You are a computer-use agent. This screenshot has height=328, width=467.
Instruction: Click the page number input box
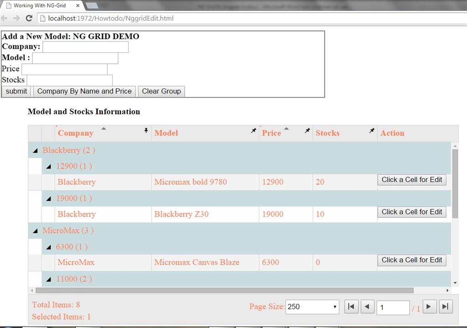point(393,307)
